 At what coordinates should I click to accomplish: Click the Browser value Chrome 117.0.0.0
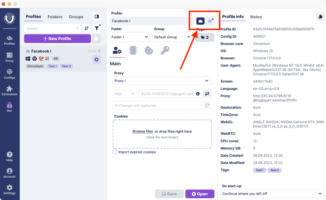[x=267, y=58]
